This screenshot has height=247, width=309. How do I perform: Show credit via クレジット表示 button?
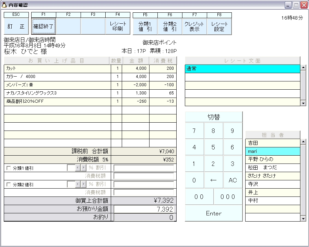[x=194, y=26]
